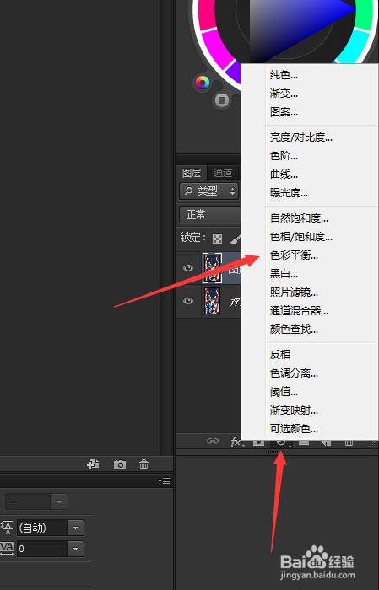
Task: Click the VA tracking icon
Action: 7,548
